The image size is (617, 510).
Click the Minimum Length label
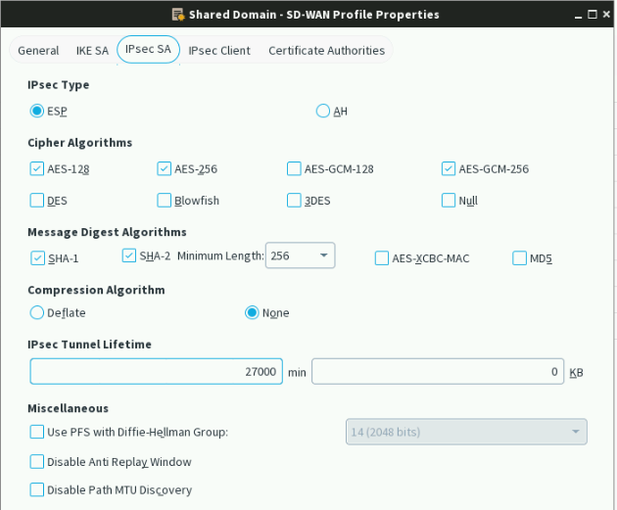[220, 256]
